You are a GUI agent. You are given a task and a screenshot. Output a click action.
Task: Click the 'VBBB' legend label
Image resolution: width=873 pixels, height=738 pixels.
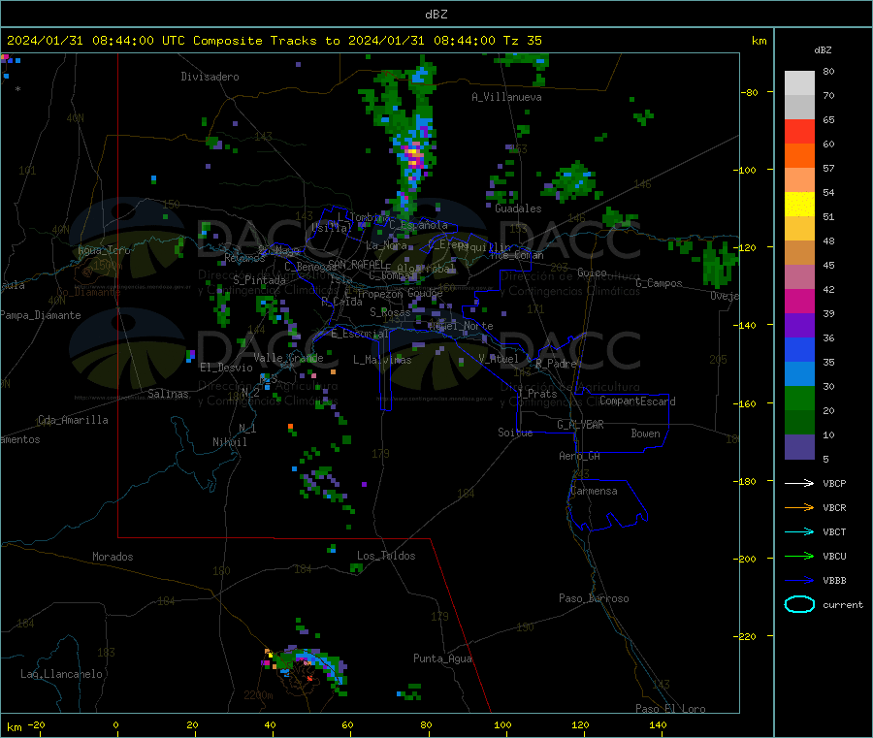click(x=834, y=581)
